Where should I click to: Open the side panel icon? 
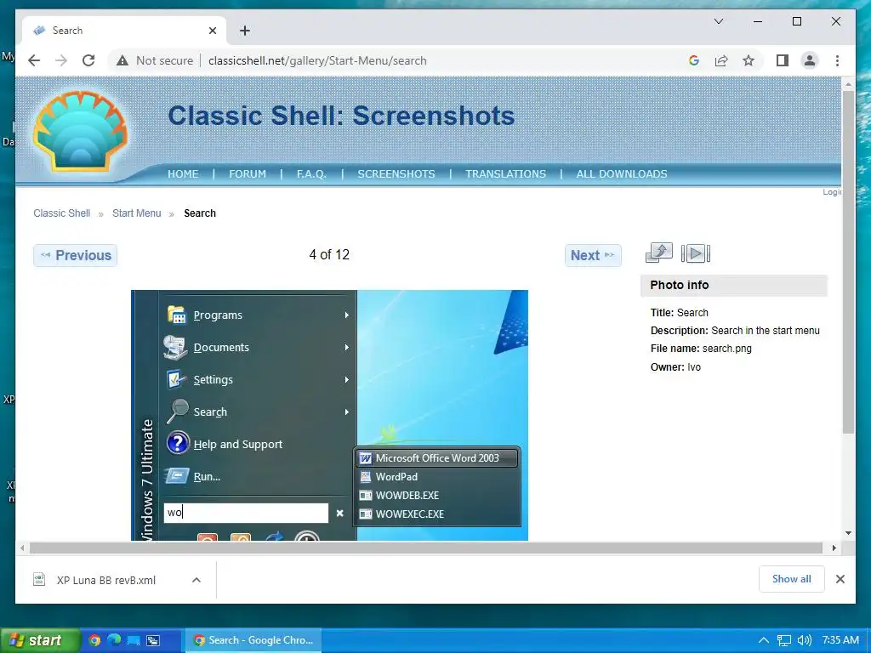click(783, 60)
